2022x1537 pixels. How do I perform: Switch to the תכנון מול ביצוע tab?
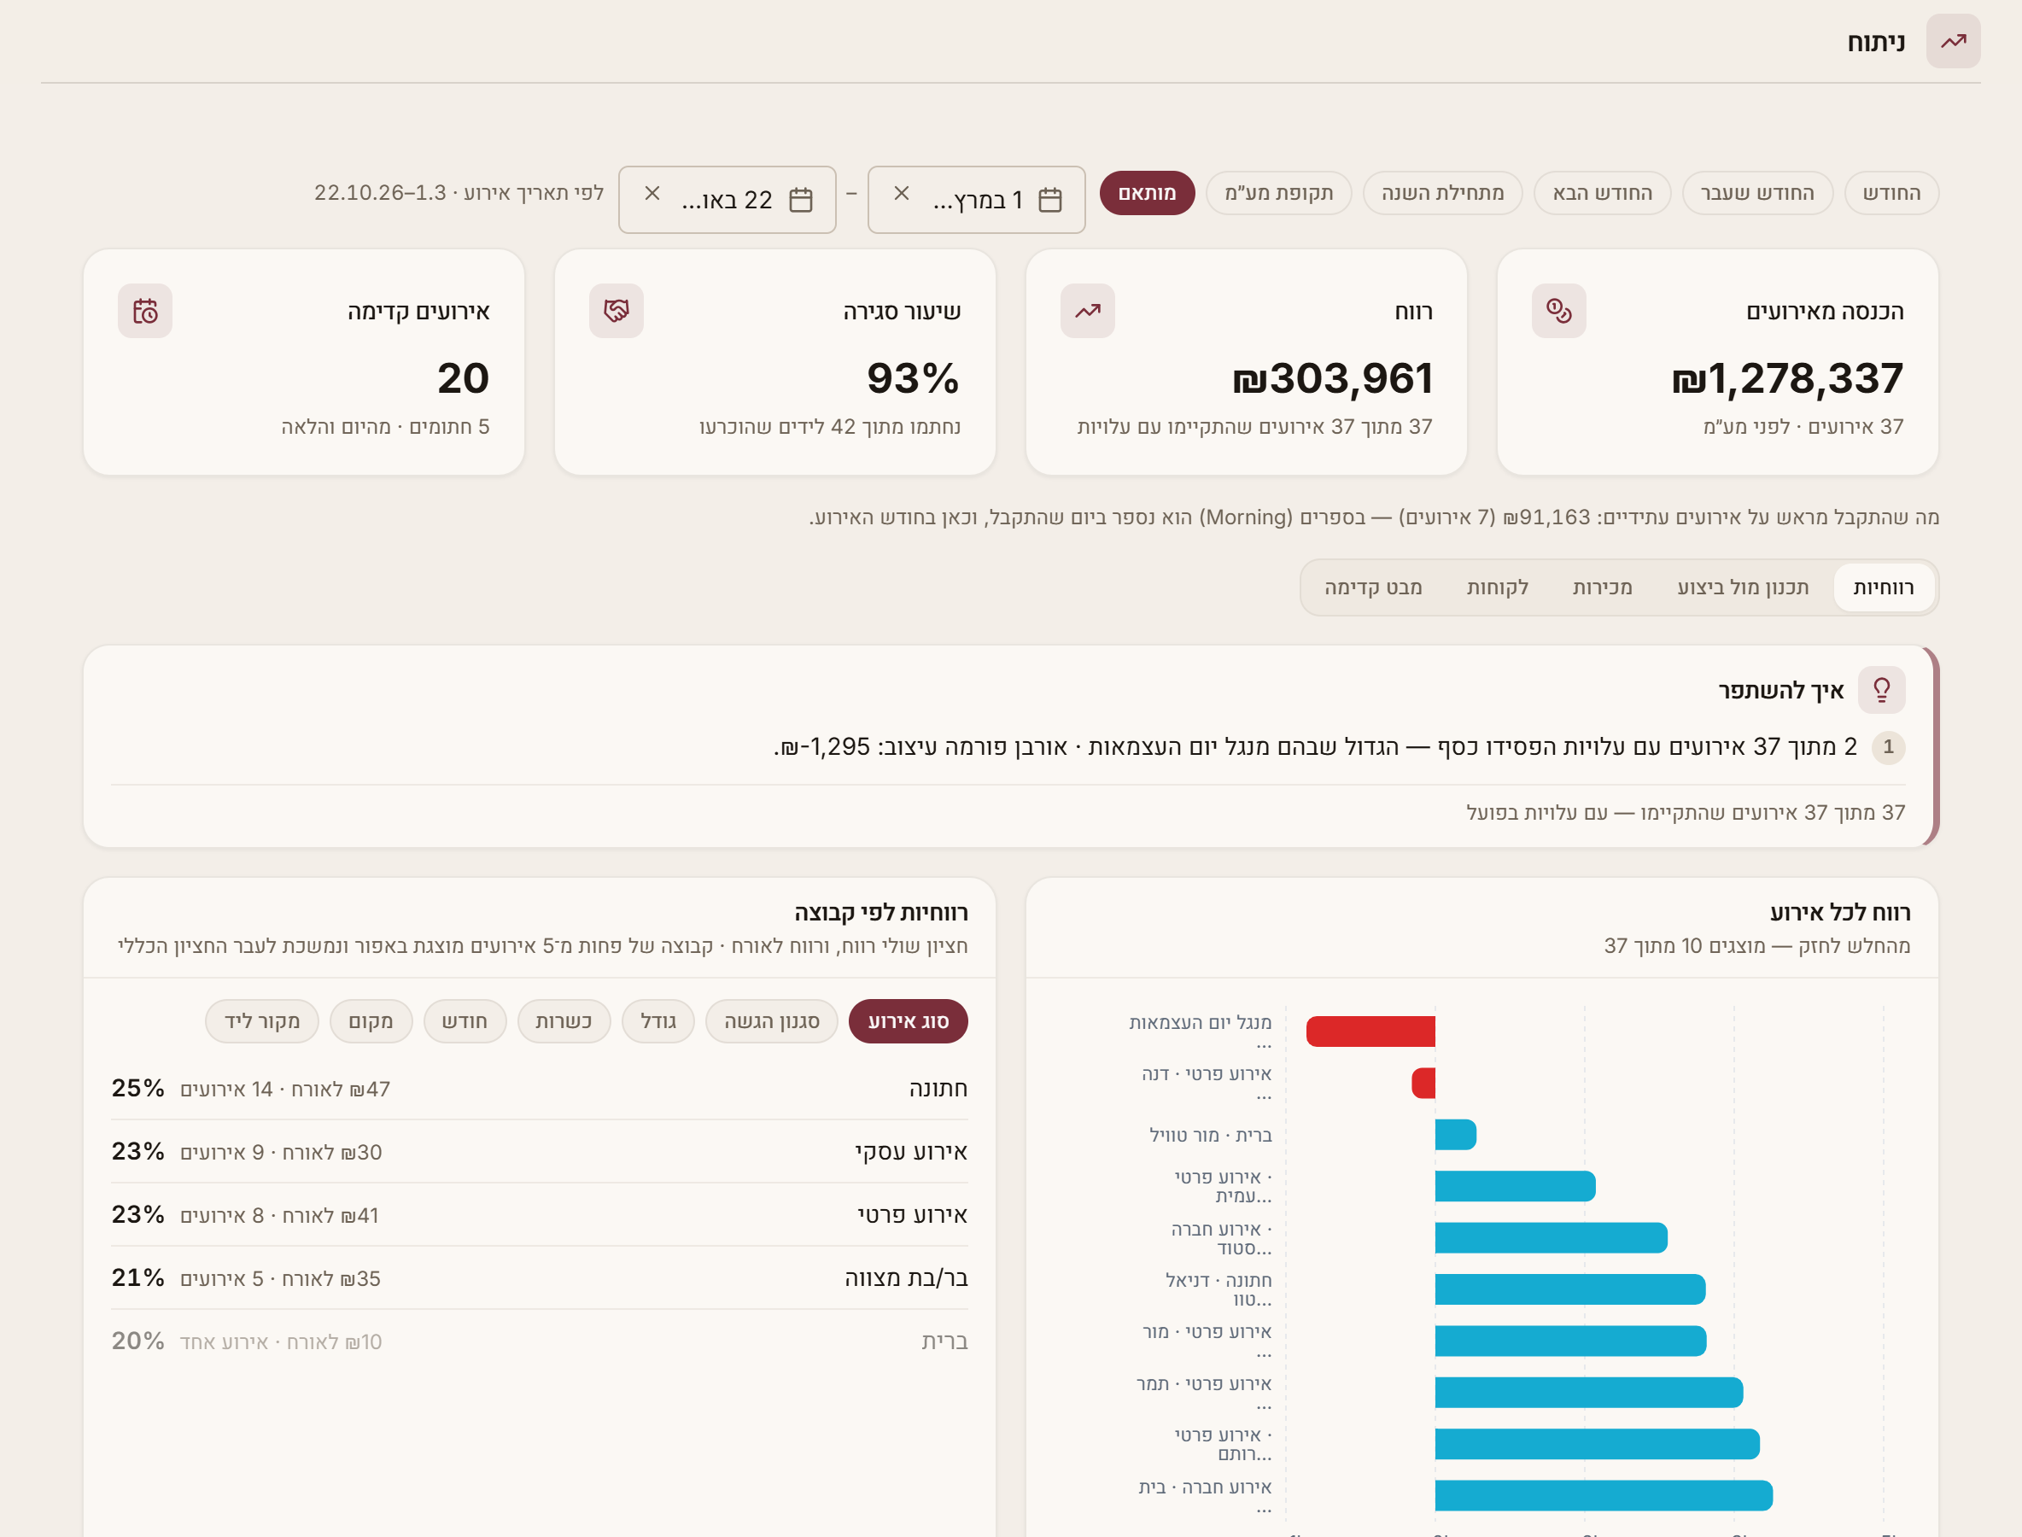pyautogui.click(x=1742, y=587)
